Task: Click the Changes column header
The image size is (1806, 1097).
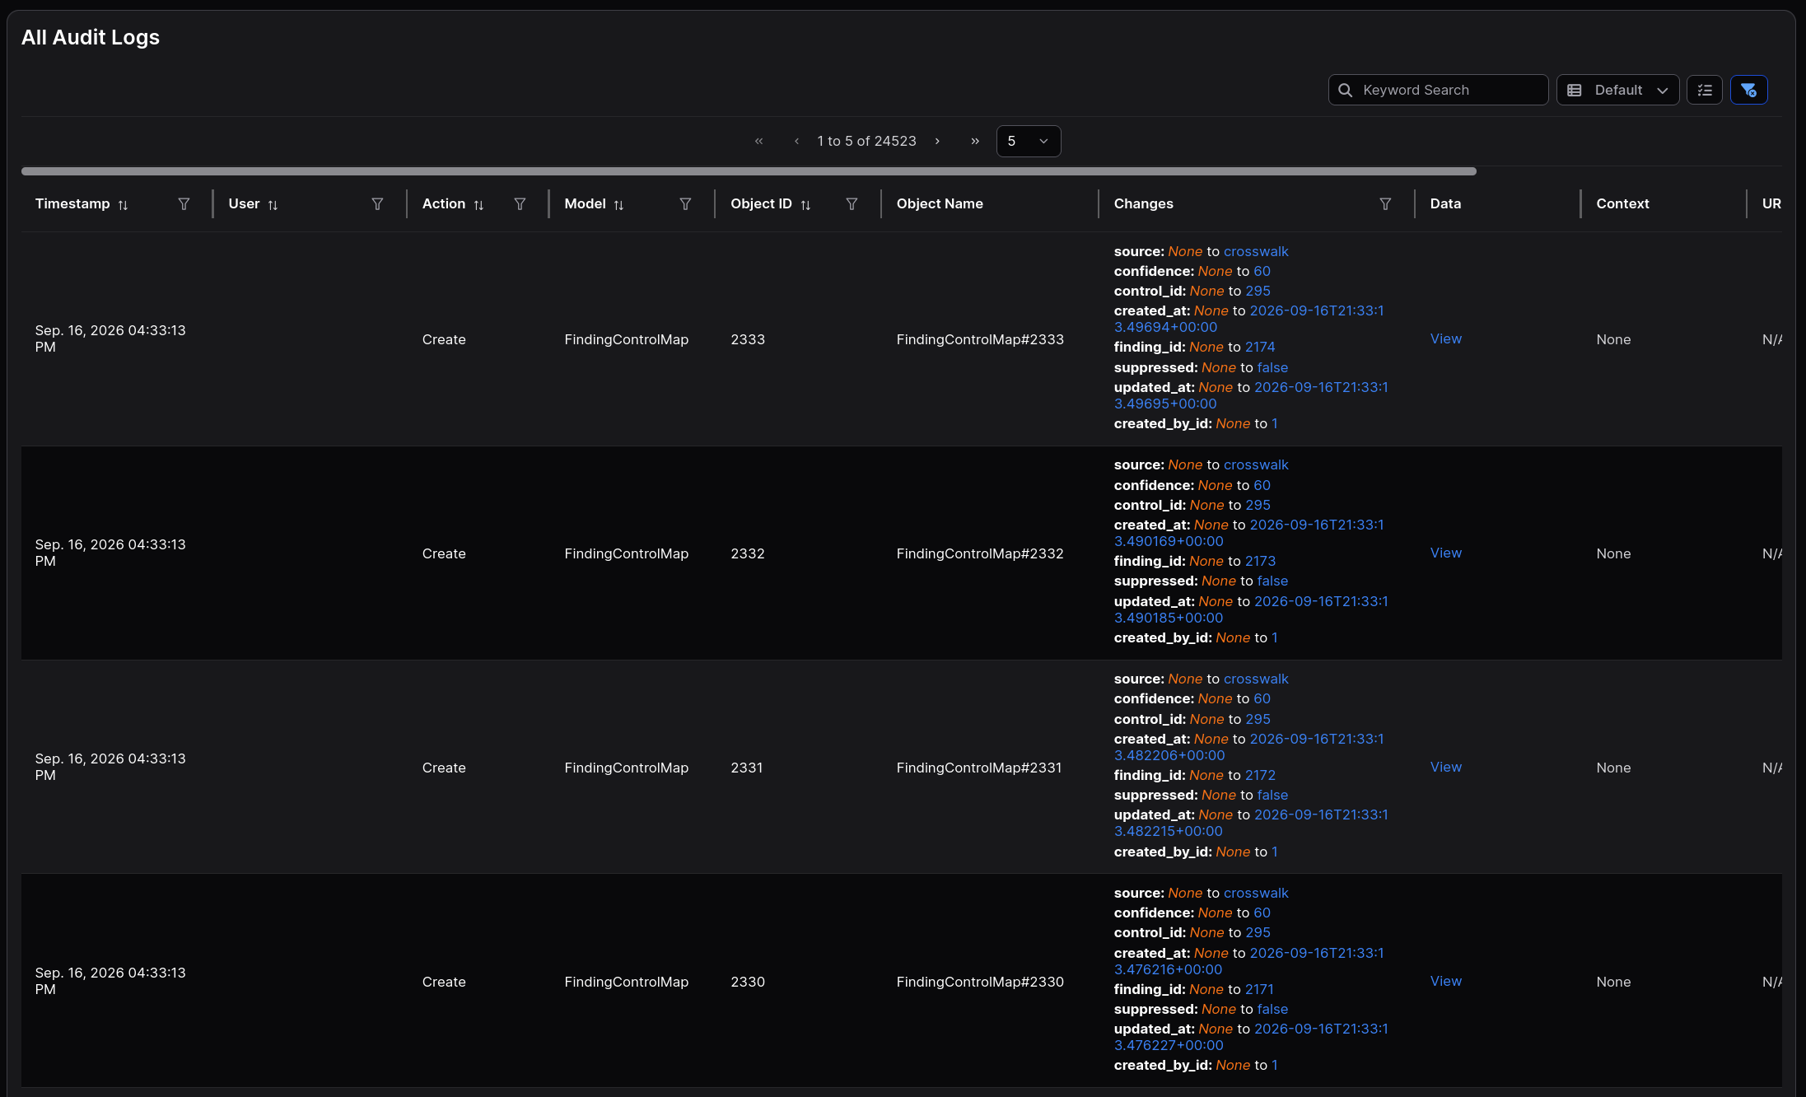Action: [1143, 203]
